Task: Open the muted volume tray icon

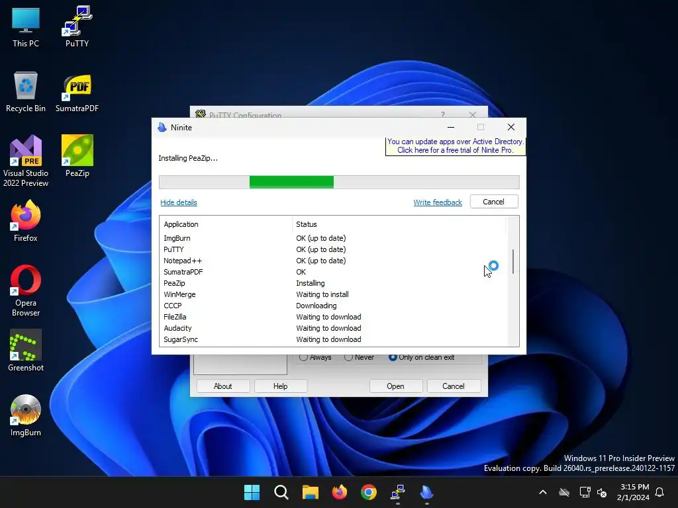Action: click(x=601, y=492)
